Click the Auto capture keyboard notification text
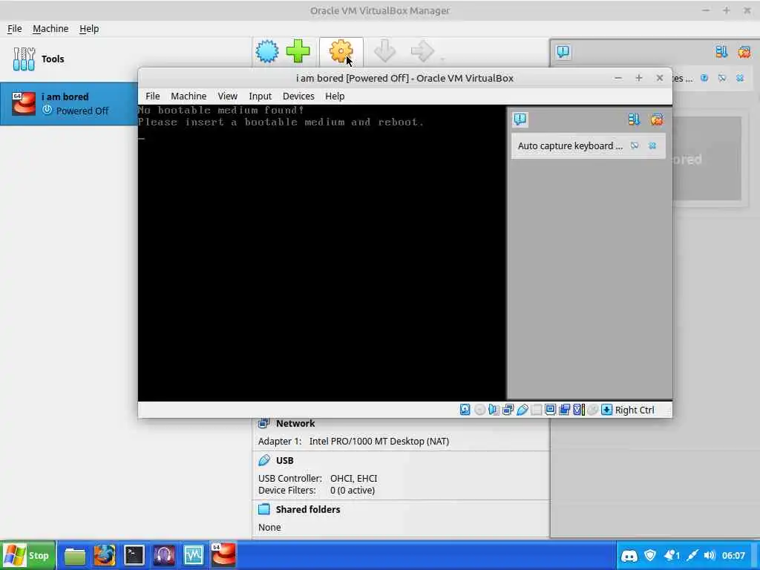 coord(570,146)
